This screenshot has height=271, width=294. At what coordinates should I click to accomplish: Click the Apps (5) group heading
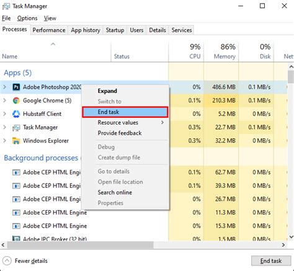click(x=18, y=73)
